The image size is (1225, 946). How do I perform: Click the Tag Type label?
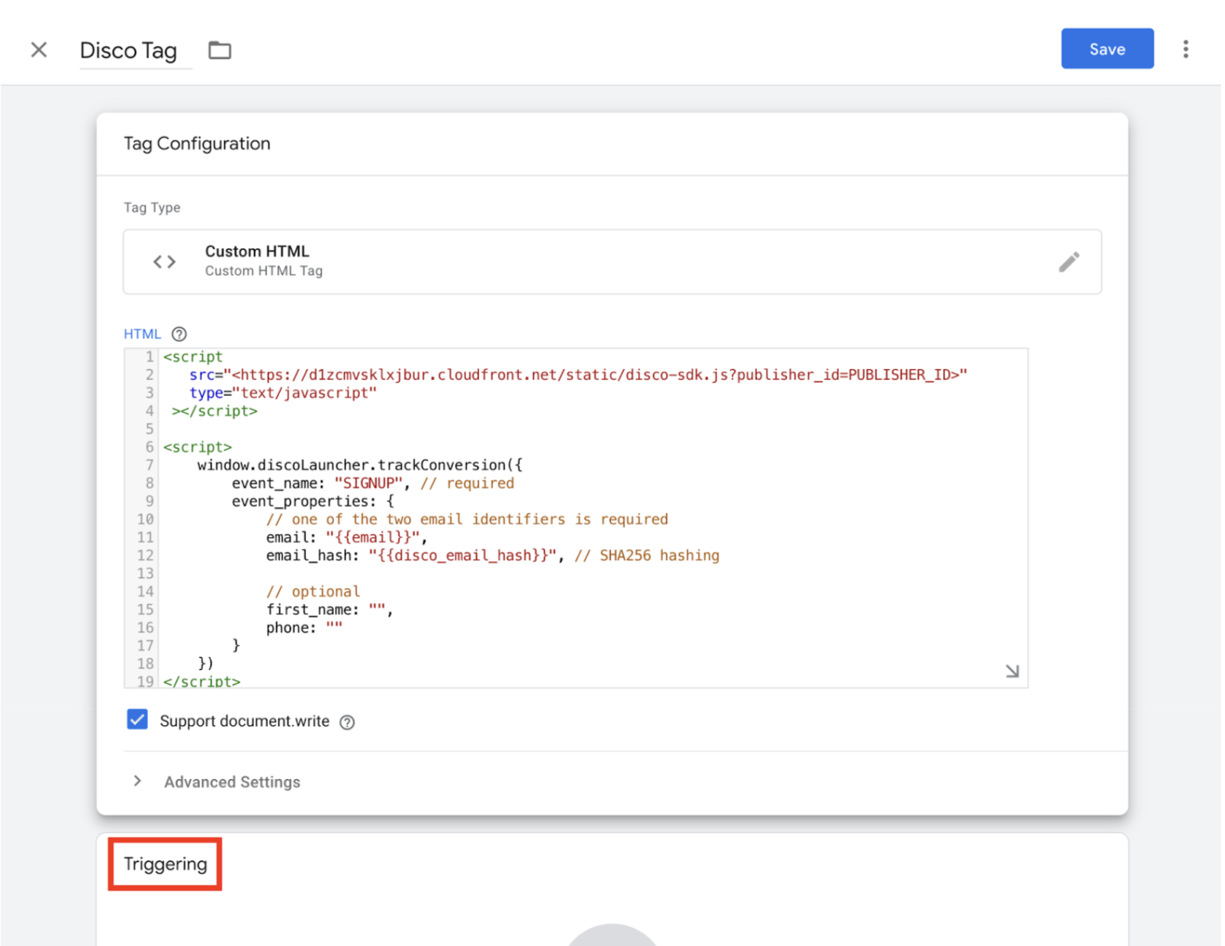tap(152, 208)
